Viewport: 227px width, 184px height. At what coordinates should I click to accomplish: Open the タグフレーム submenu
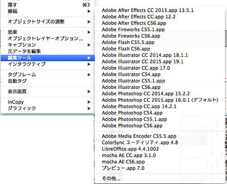pyautogui.click(x=48, y=75)
